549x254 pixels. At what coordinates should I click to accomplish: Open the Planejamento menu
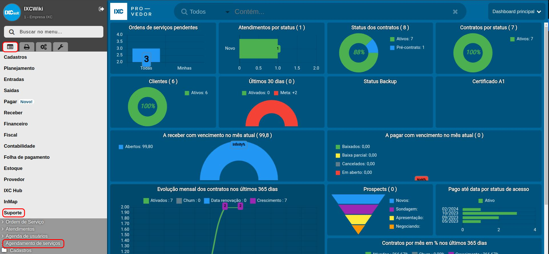(19, 68)
